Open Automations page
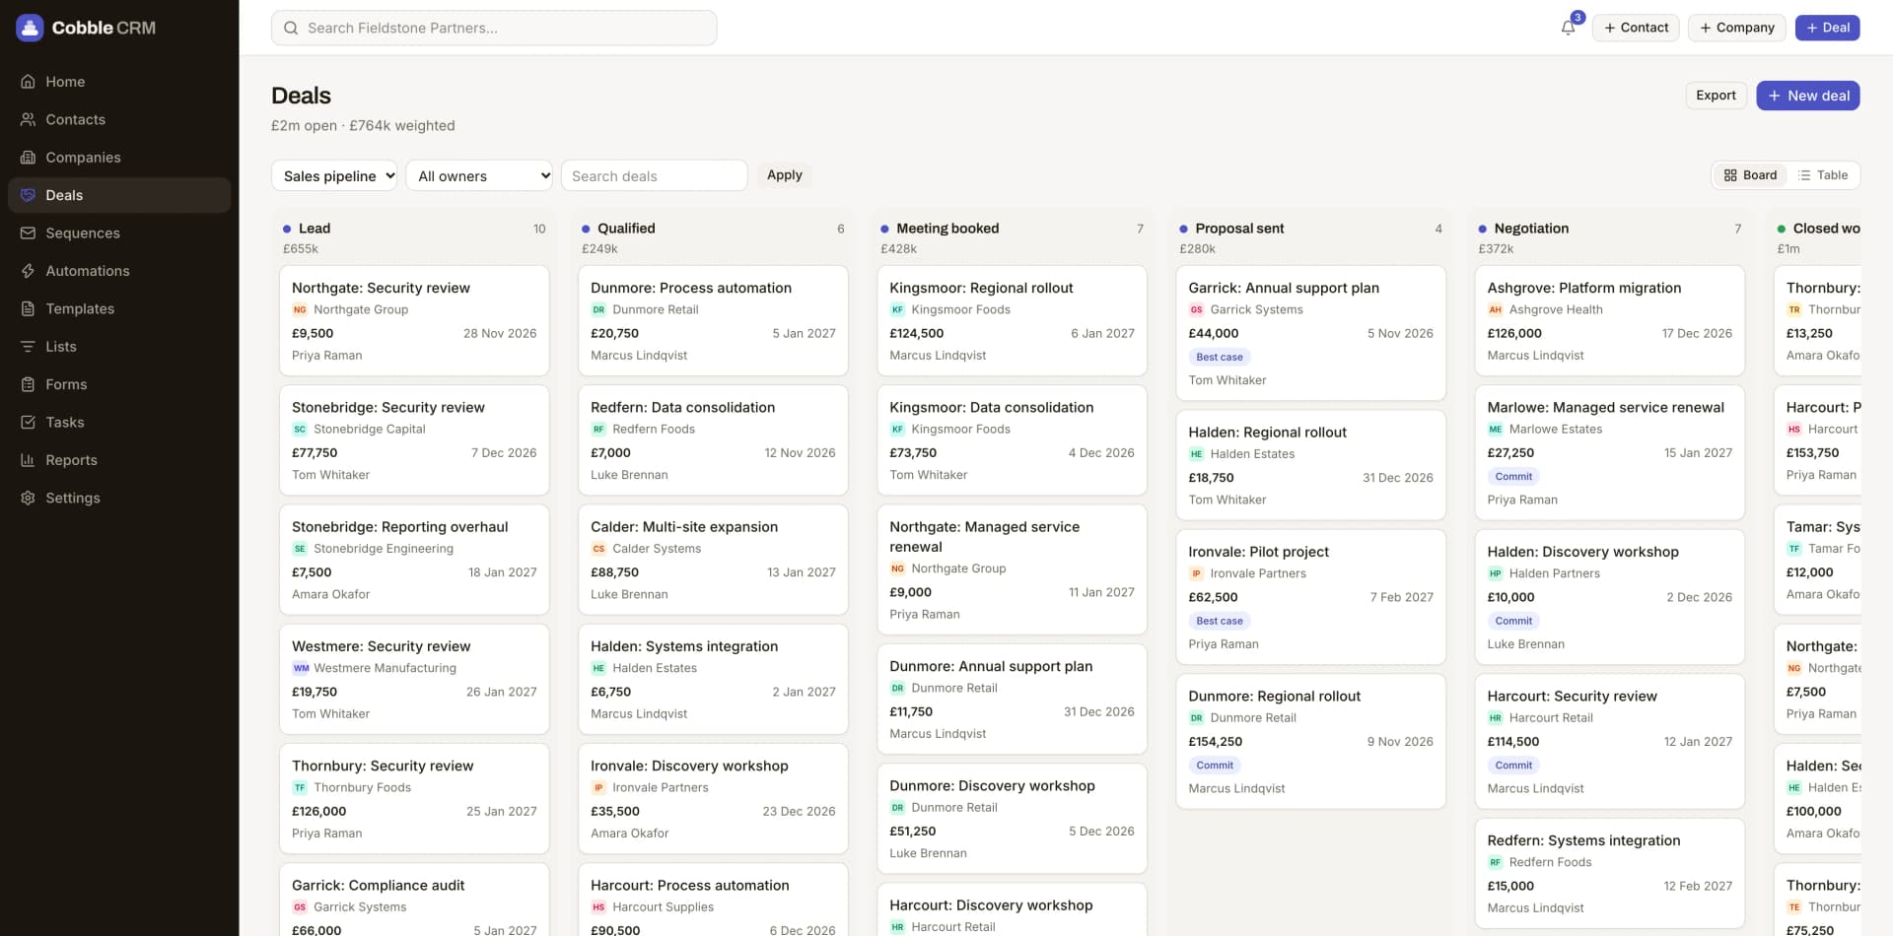Image resolution: width=1893 pixels, height=936 pixels. click(119, 271)
